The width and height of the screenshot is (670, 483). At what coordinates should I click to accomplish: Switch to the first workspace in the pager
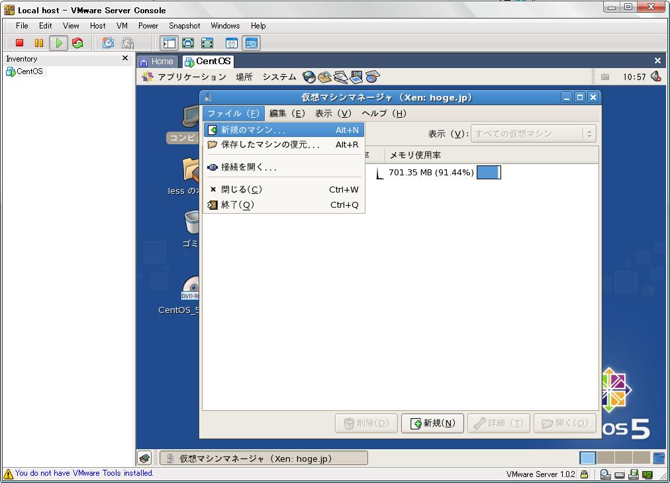(x=587, y=458)
